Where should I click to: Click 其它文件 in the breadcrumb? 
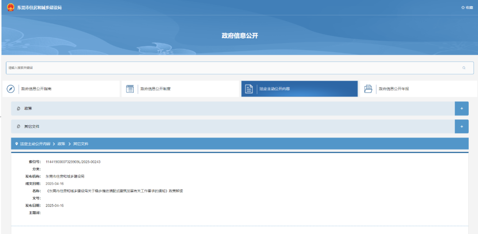pyautogui.click(x=81, y=144)
